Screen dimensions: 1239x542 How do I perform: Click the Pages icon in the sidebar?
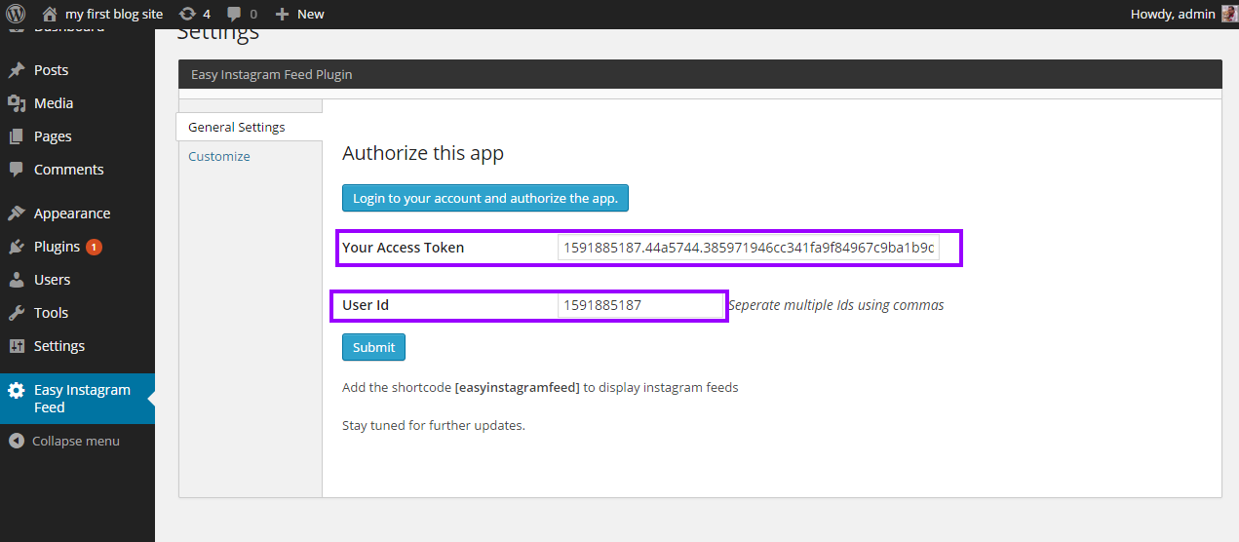pyautogui.click(x=16, y=136)
